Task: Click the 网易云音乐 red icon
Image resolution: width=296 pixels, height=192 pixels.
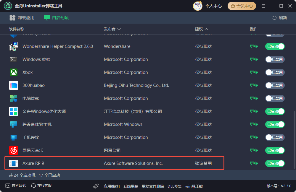Action: (x=14, y=150)
